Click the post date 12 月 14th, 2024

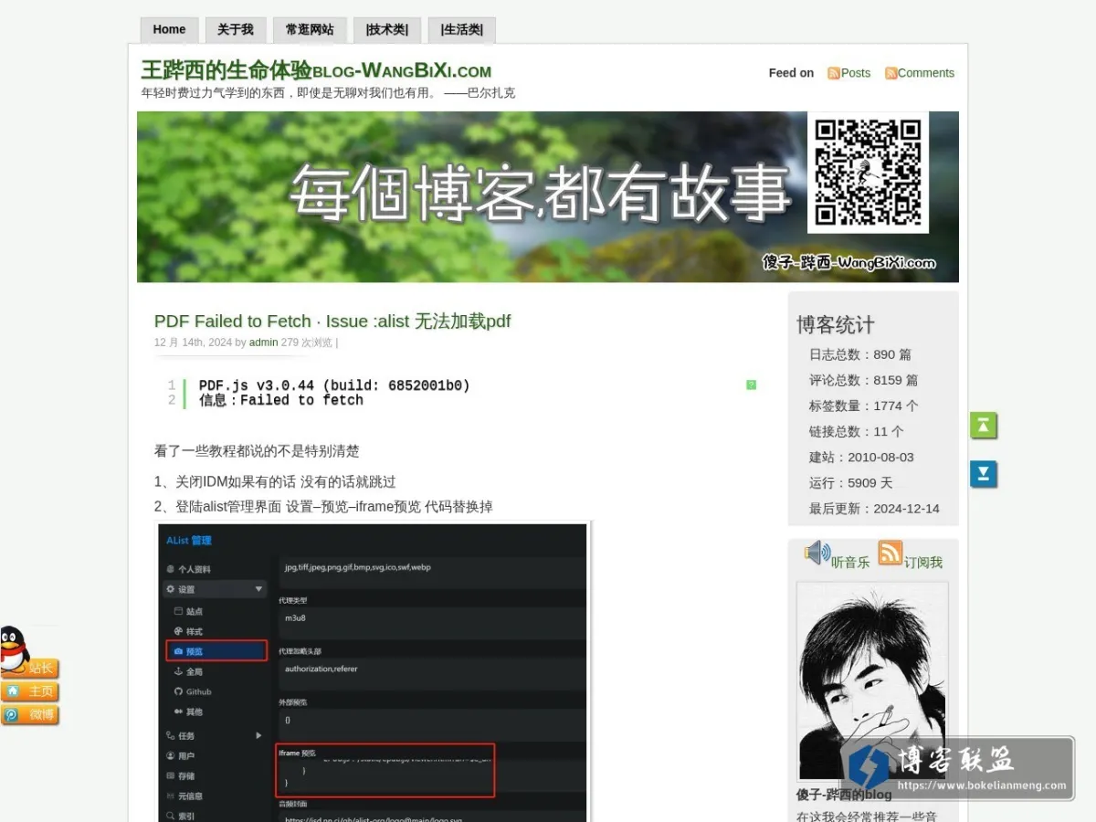[x=193, y=342]
